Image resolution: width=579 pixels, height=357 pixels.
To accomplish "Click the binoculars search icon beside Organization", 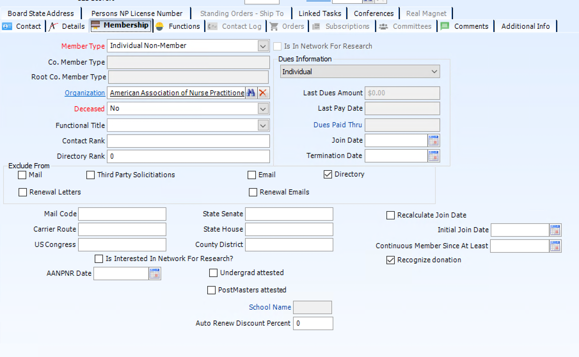I will (x=251, y=93).
